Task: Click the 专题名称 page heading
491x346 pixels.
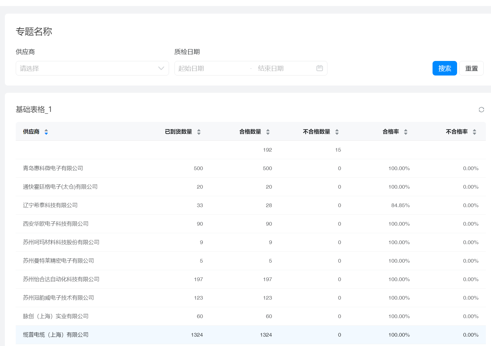Action: (x=34, y=32)
